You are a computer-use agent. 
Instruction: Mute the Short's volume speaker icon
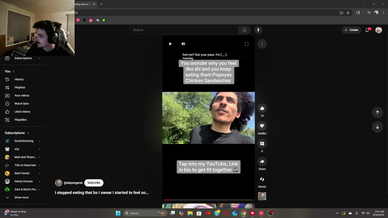183,44
